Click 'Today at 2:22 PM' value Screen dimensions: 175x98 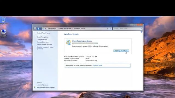(x=91, y=57)
